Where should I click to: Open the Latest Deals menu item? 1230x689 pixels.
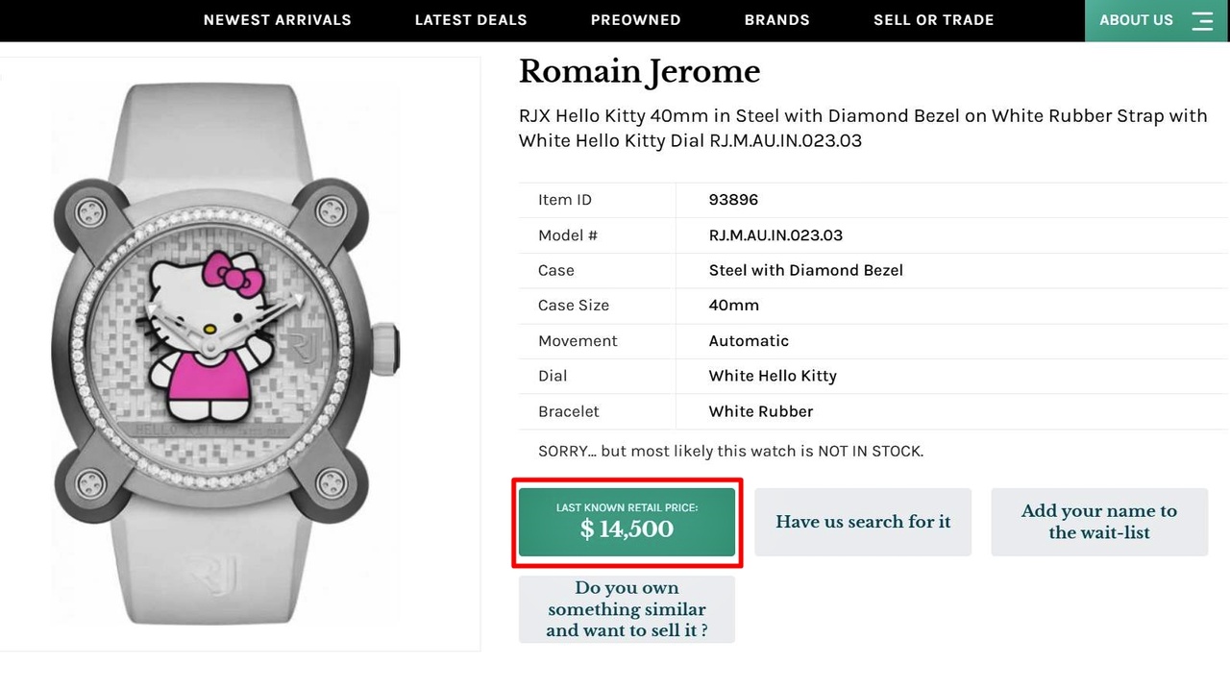(x=471, y=20)
